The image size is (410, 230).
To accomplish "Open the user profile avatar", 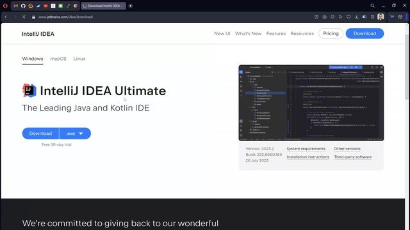I will pyautogui.click(x=381, y=17).
